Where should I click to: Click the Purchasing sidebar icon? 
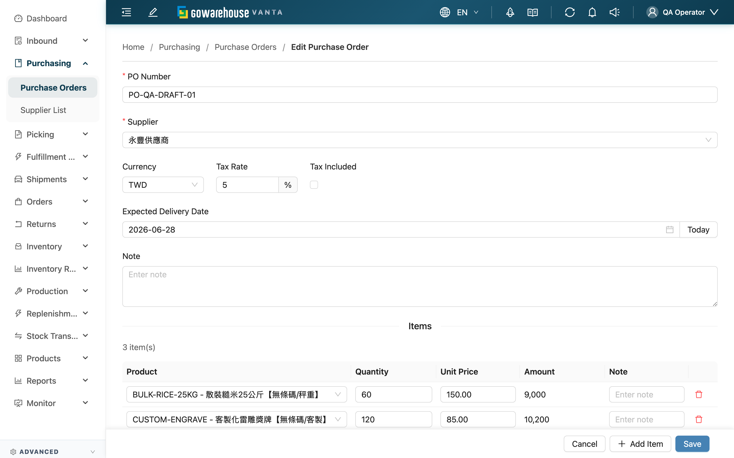pos(18,63)
